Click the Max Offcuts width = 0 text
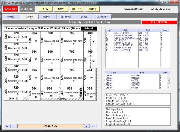The height and width of the screenshot is (132, 180). [x=117, y=118]
